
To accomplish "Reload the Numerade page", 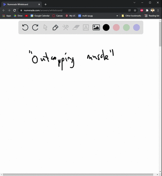I will [15, 10].
